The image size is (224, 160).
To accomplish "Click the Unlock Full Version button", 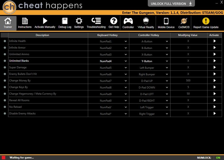I will (171, 4).
